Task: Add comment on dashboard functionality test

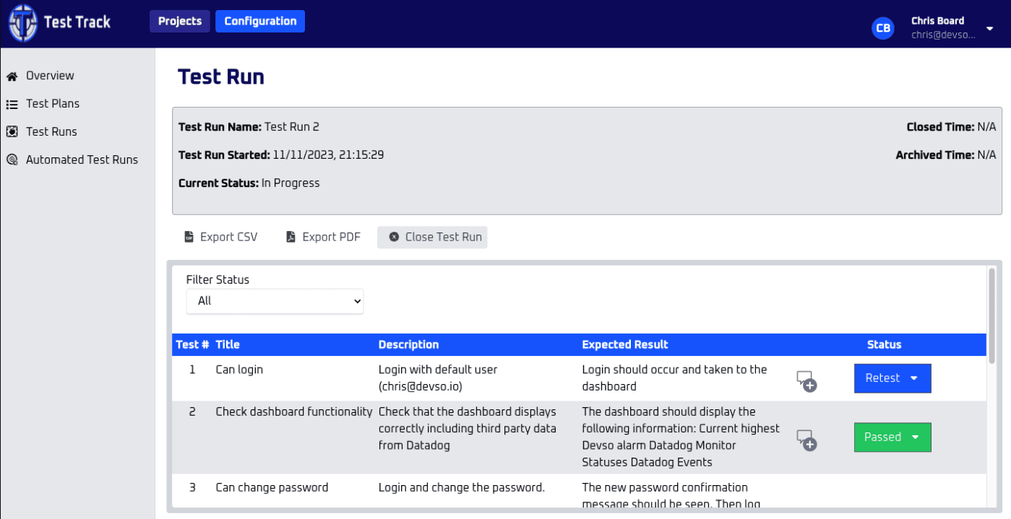Action: (806, 440)
